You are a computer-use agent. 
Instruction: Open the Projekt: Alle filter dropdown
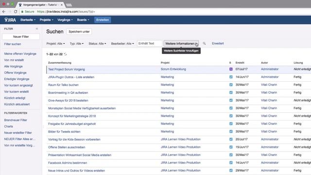(55, 43)
